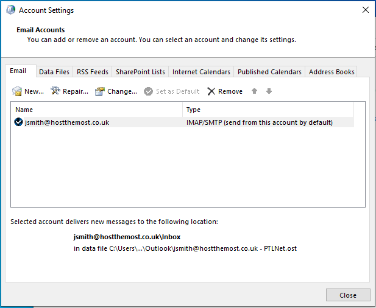Click the Change account settings icon

point(99,91)
